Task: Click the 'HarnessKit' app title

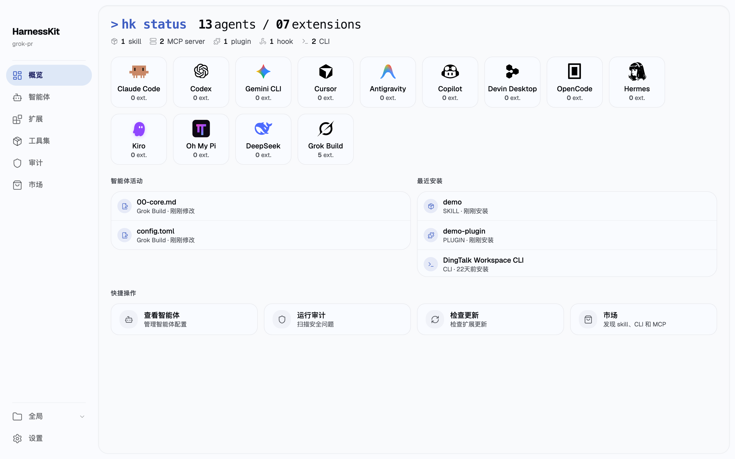Action: [x=36, y=32]
